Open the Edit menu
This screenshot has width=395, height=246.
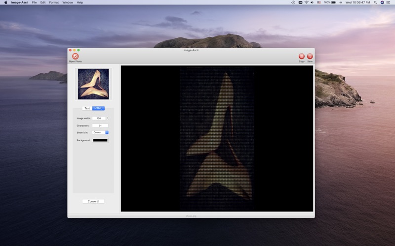click(x=43, y=2)
